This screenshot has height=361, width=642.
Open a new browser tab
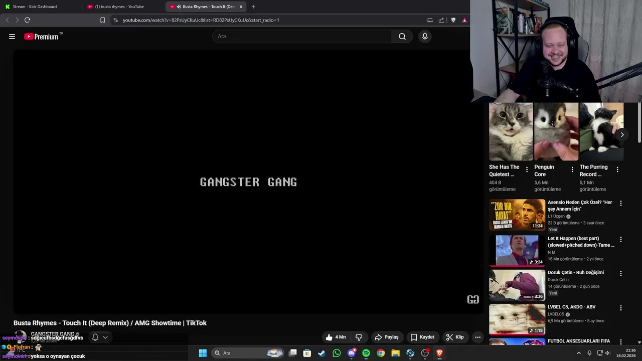[x=253, y=7]
